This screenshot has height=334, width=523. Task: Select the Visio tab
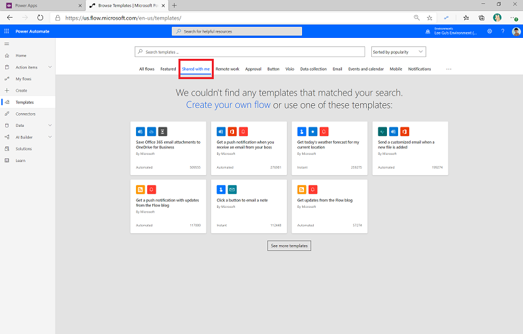290,69
